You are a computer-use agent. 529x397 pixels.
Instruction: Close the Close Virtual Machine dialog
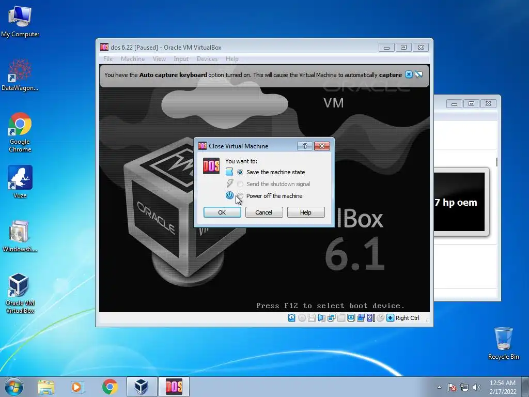tap(322, 146)
